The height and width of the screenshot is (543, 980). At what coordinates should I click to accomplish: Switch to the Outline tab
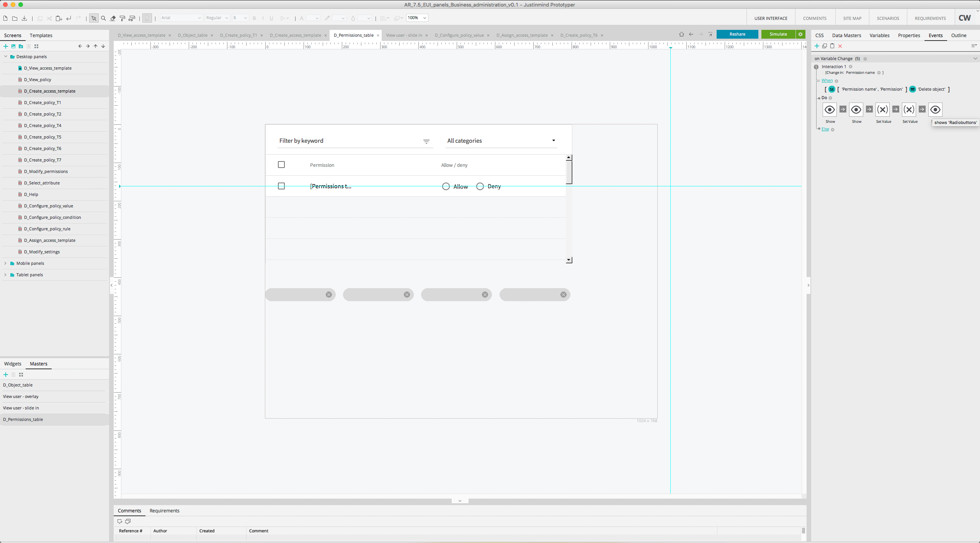pyautogui.click(x=959, y=35)
